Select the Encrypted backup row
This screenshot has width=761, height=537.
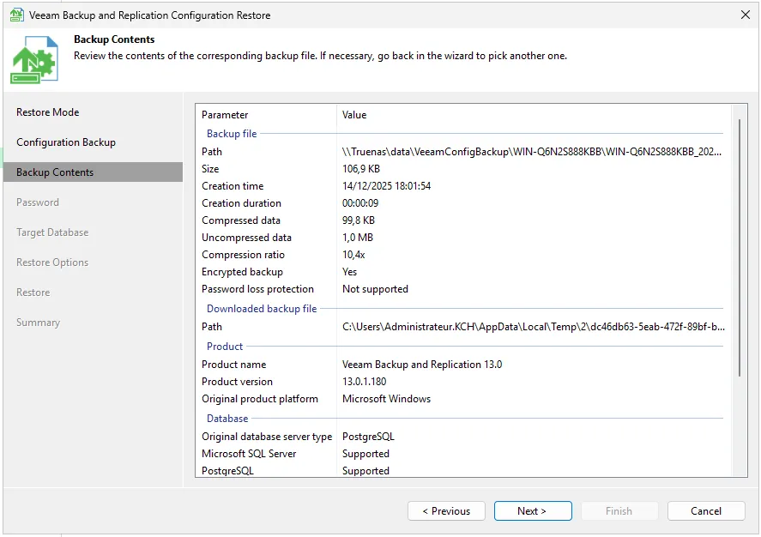pyautogui.click(x=463, y=272)
